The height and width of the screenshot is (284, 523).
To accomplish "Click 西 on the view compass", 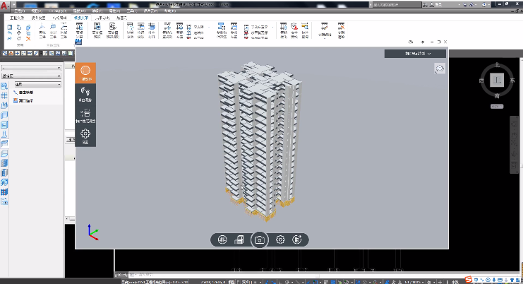I will 481,81.
